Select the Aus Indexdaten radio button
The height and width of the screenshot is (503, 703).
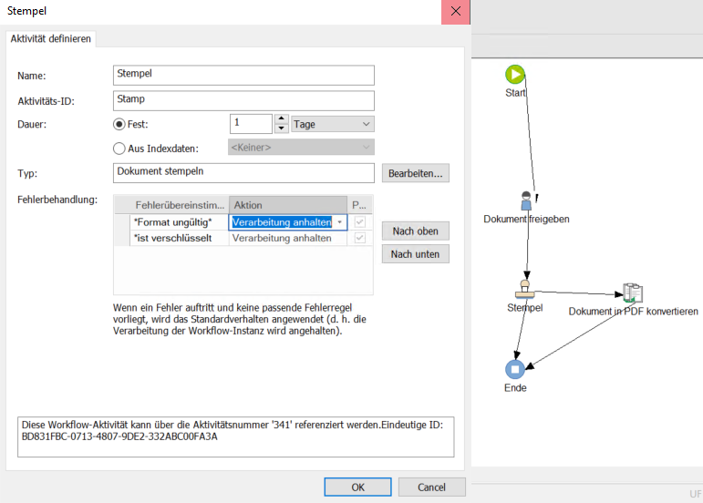click(x=119, y=149)
